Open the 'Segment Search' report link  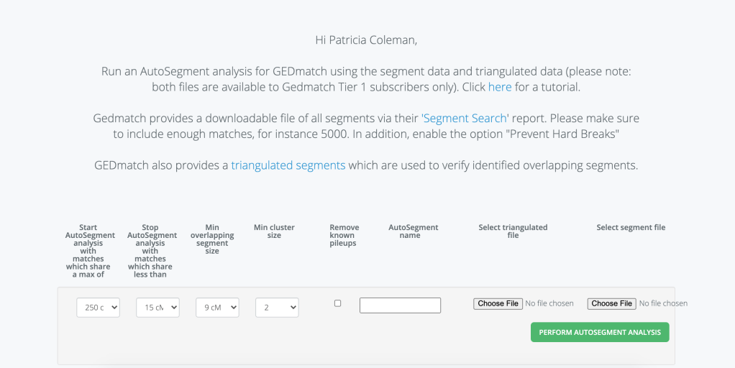(x=464, y=118)
